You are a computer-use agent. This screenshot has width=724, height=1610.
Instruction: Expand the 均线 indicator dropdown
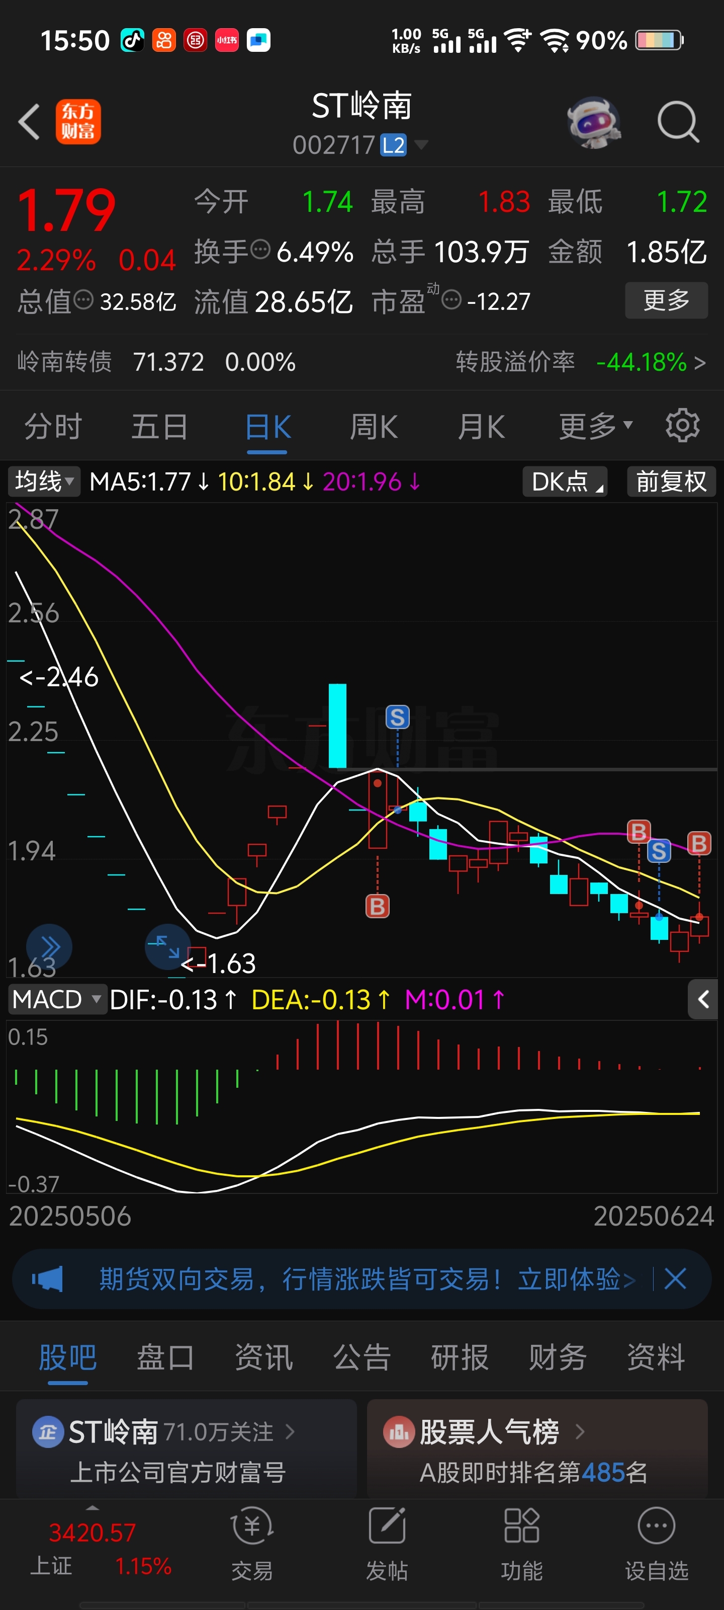pyautogui.click(x=44, y=481)
